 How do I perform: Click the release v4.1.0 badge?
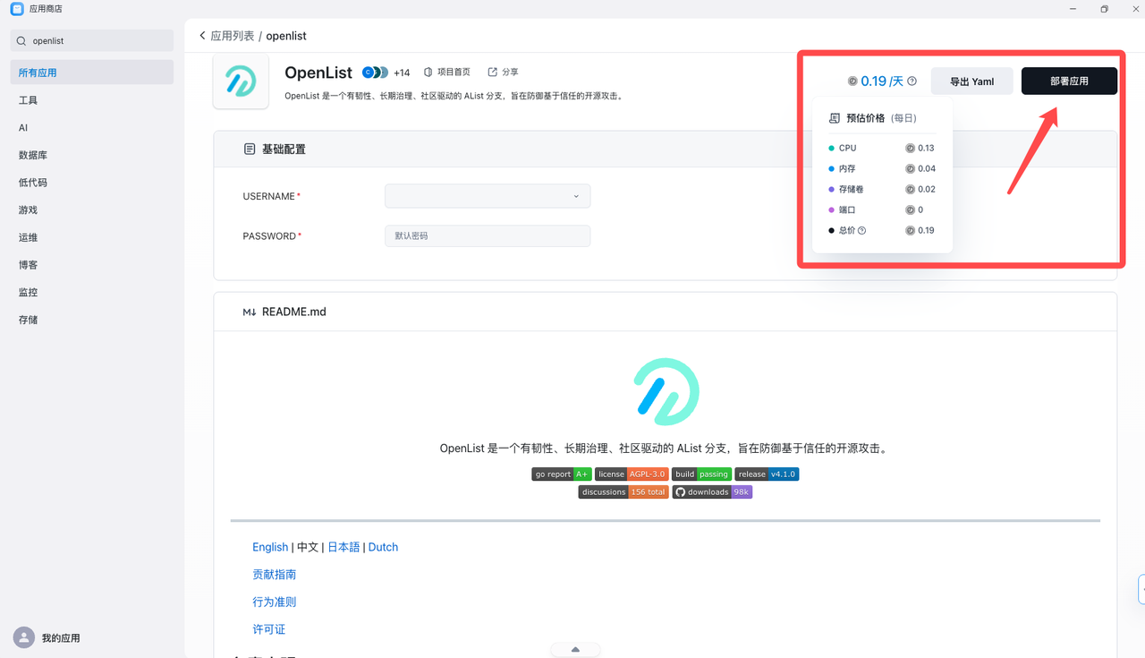[767, 474]
